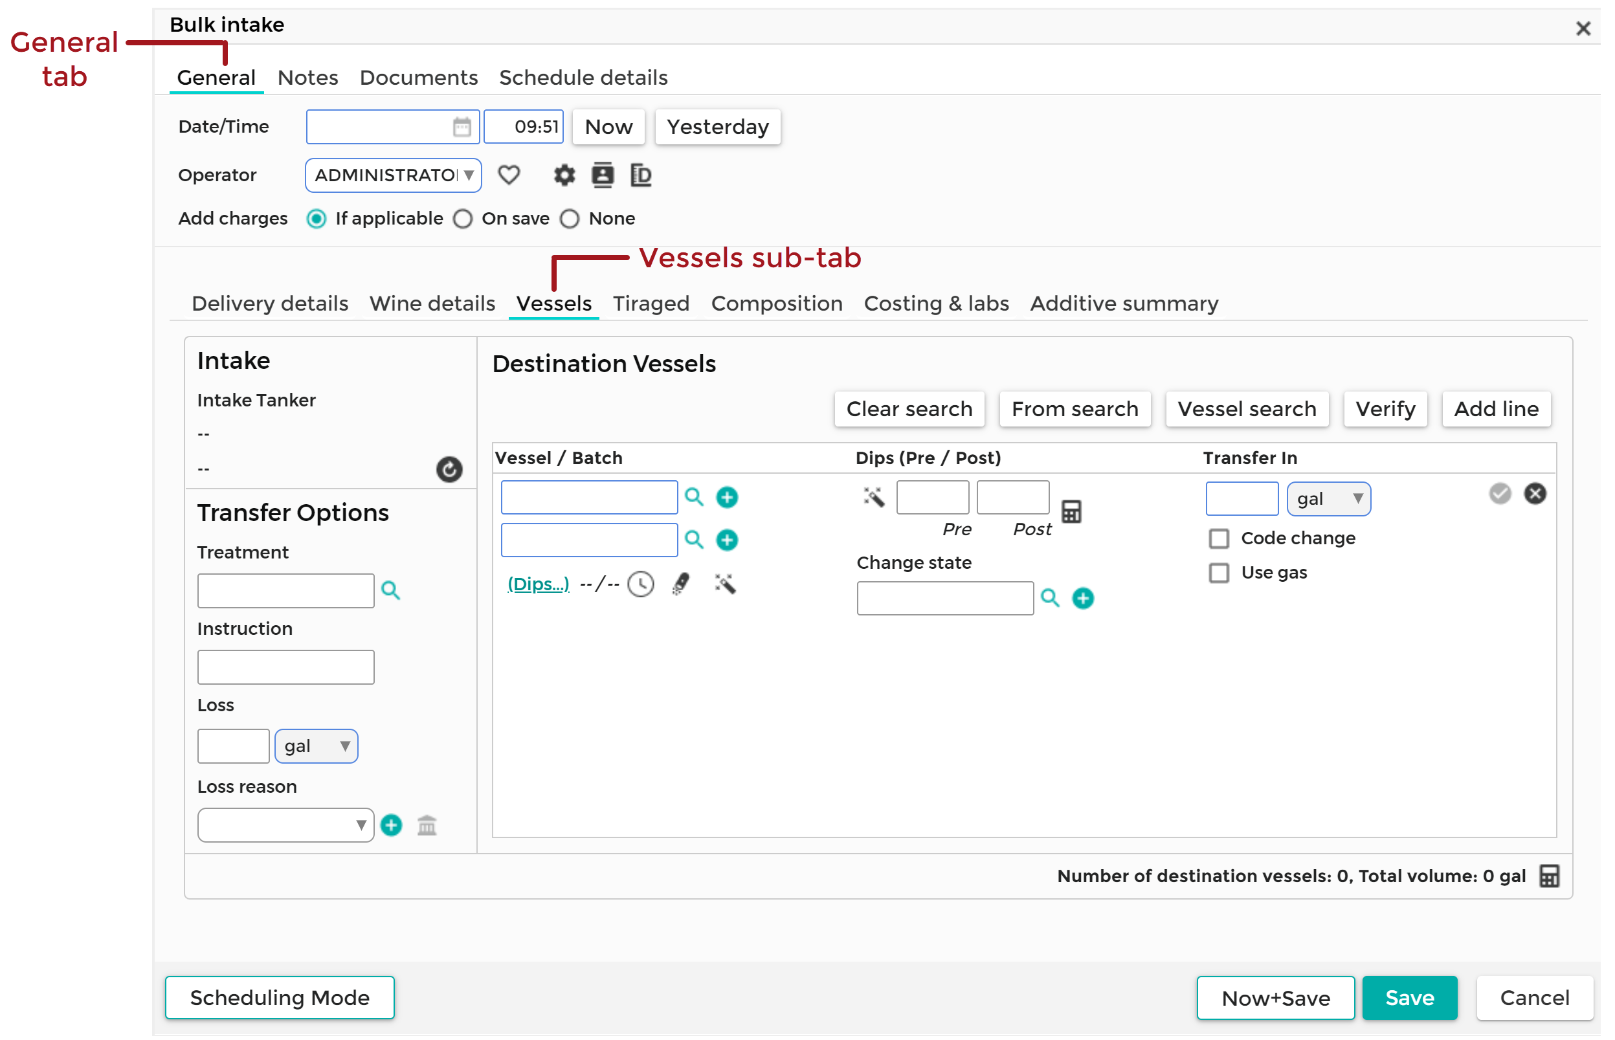Search for a Change state value
1615x1040 pixels.
(1050, 598)
